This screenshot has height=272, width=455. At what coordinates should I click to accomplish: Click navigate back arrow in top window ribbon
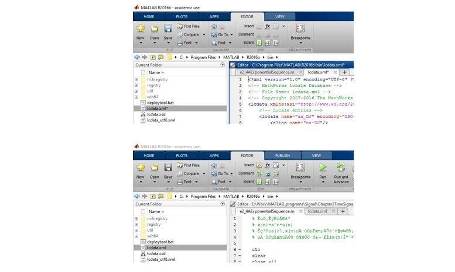tap(214, 26)
